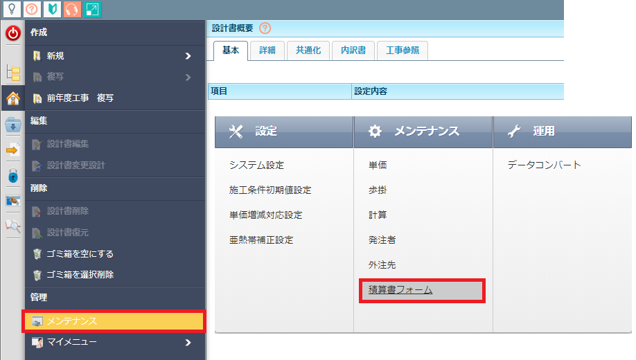Viewport: 636px width, 360px height.
Task: Click 単価 under メンテナンス
Action: point(378,165)
